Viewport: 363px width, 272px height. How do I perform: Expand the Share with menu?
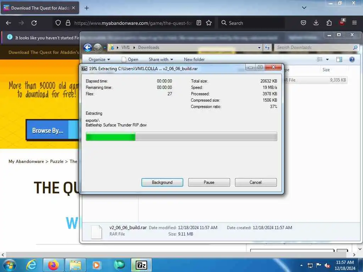tap(161, 59)
